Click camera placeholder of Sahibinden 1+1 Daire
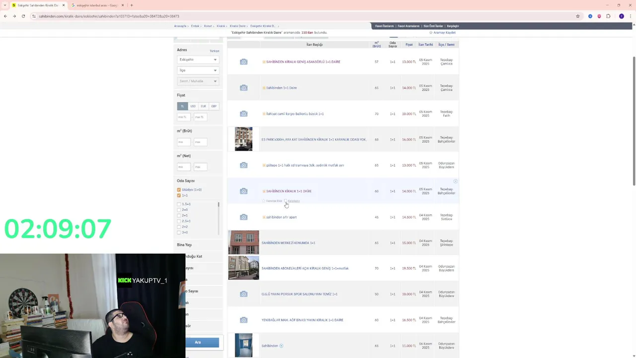 coord(243,88)
